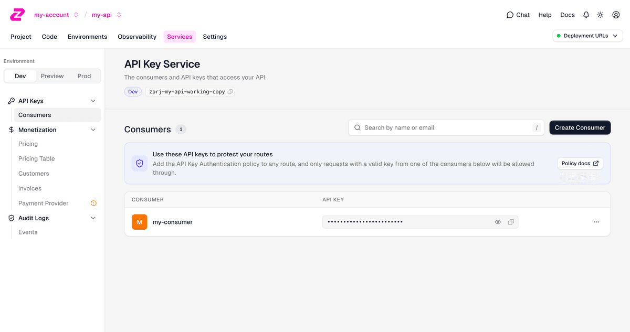The width and height of the screenshot is (630, 332).
Task: Copy the zprj-my-api-working-copy project name
Action: tap(230, 92)
